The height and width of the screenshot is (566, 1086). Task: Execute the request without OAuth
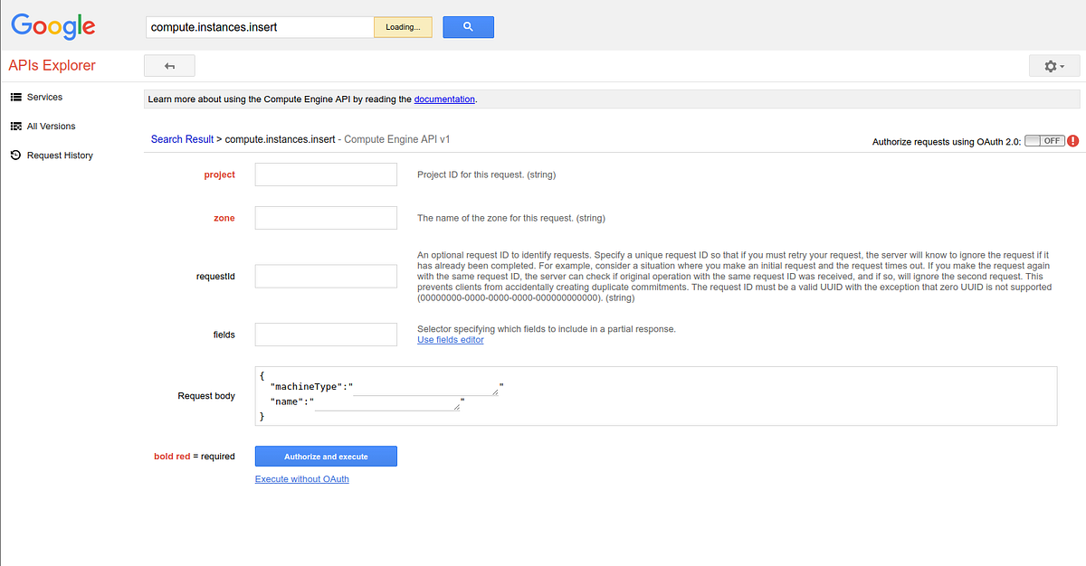[301, 478]
